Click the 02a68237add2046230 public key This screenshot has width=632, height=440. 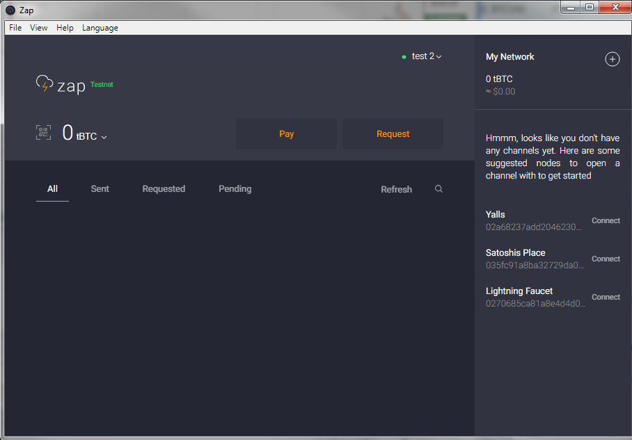[533, 227]
